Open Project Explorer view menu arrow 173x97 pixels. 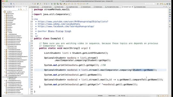pos(26,9)
